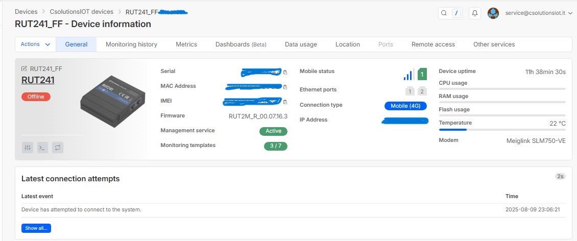This screenshot has height=241, width=577.
Task: Copy the IMEI via clipboard icon
Action: click(x=285, y=102)
